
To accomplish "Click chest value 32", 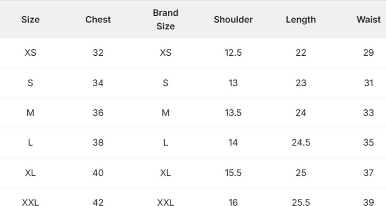I will (x=98, y=53).
